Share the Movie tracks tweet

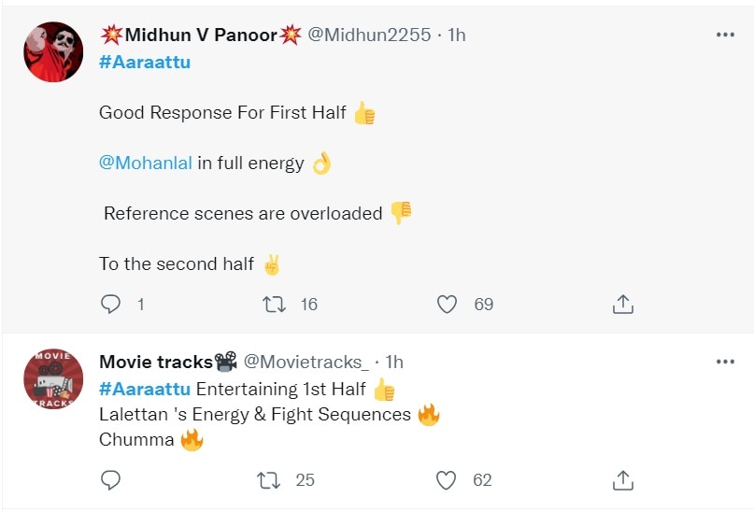click(x=623, y=480)
